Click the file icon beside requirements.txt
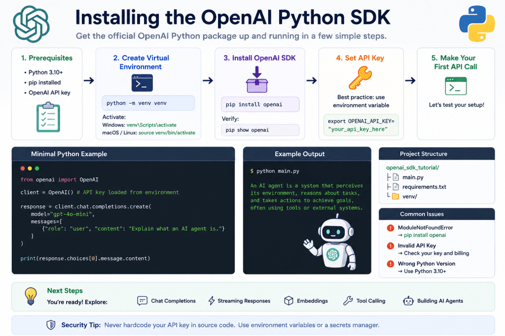Screen dimensions: 505x336 [396, 187]
